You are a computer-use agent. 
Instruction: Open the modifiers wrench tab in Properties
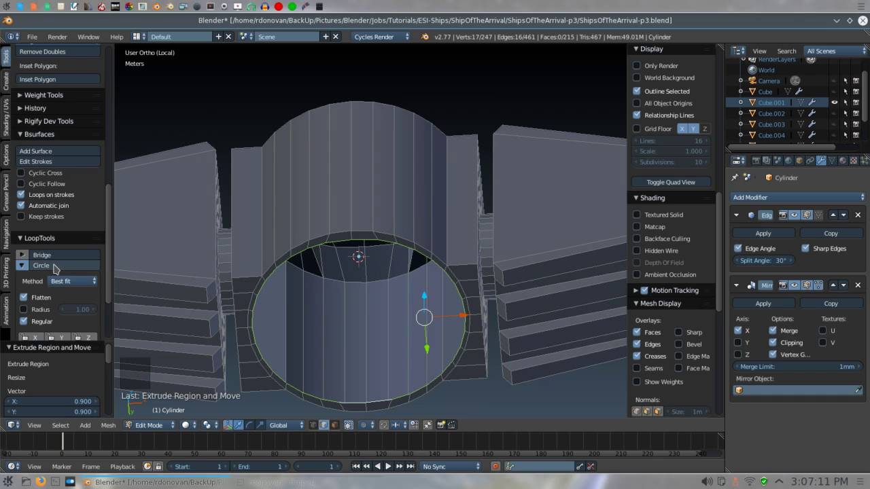pos(821,160)
